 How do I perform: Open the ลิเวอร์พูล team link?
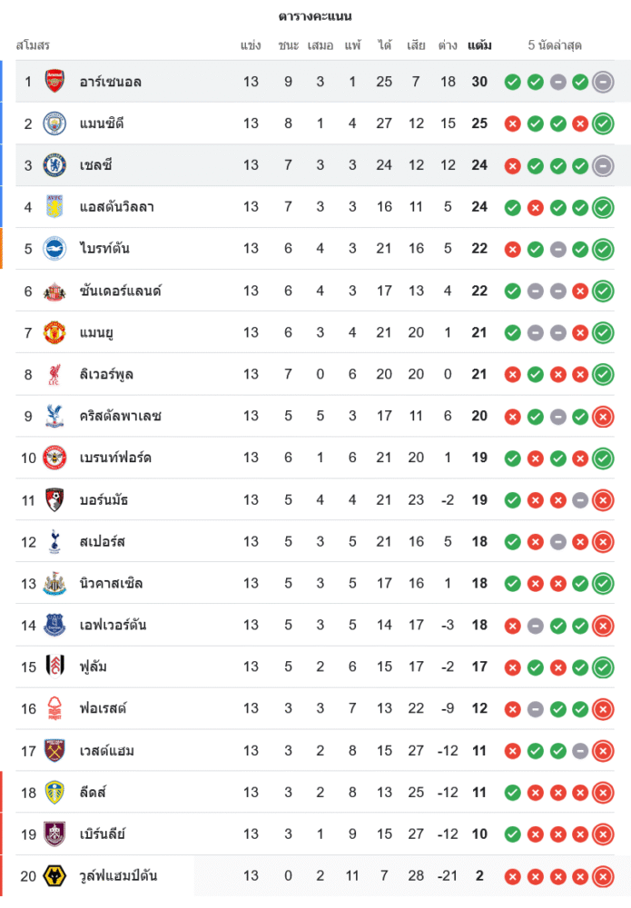click(106, 374)
